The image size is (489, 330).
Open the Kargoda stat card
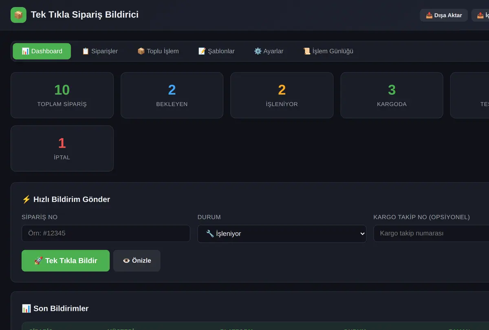click(392, 95)
